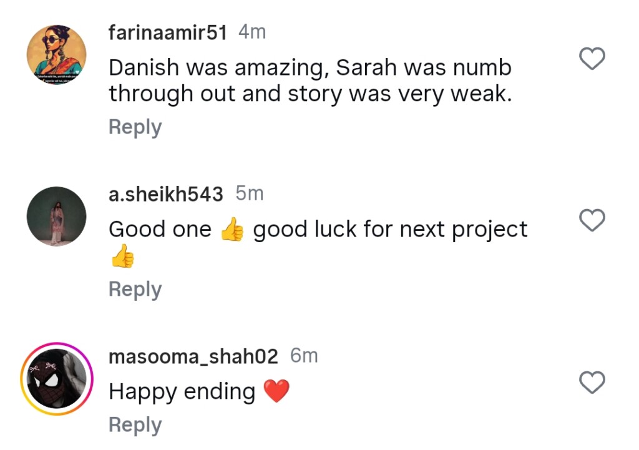639x450 pixels.
Task: Tap the heart on a.sheikh543's comment
Action: pyautogui.click(x=592, y=220)
